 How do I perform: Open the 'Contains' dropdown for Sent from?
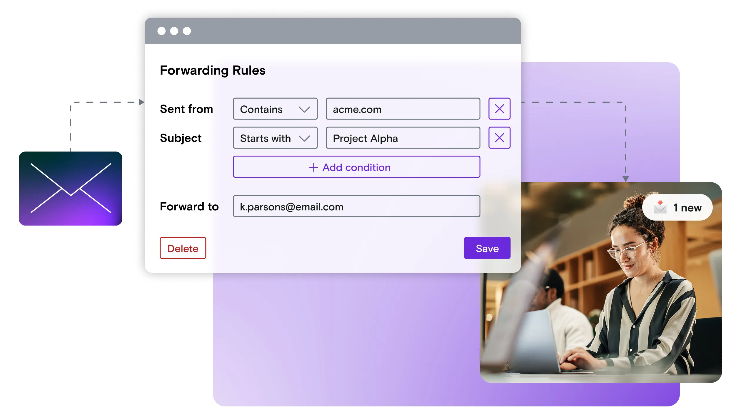tap(275, 109)
